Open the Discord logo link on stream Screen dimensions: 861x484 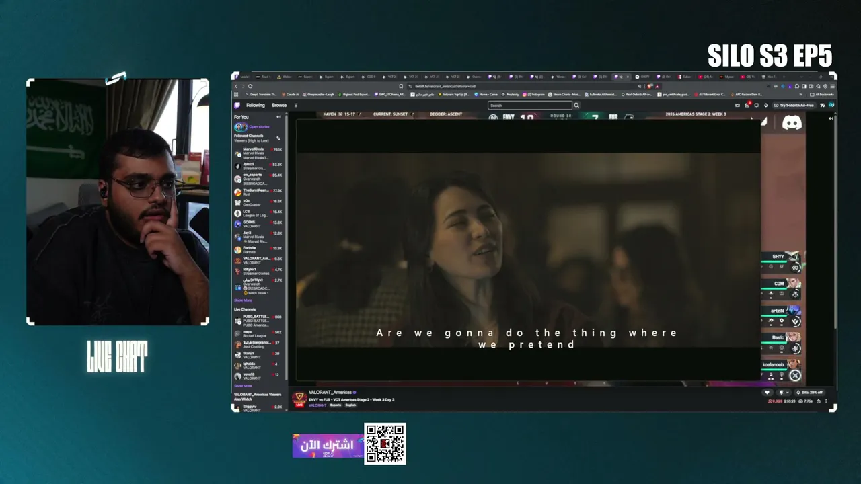coord(792,124)
